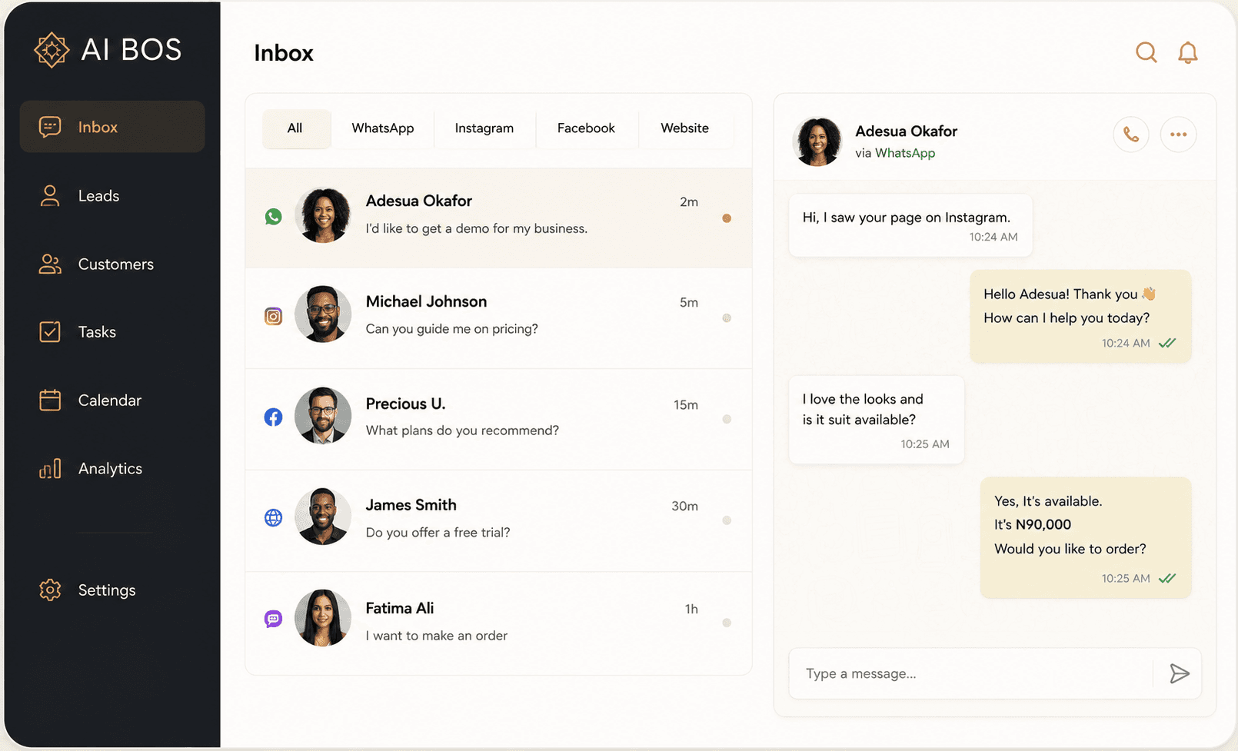Click Precious U. profile photo
This screenshot has height=751, width=1238.
coord(323,415)
